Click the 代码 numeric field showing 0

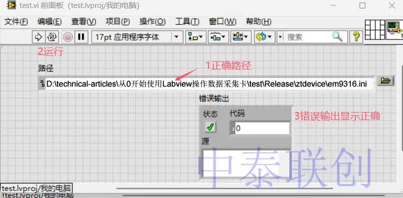click(262, 128)
